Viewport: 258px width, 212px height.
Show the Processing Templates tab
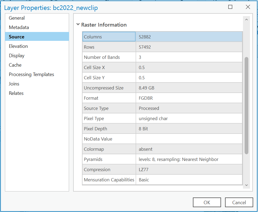31,74
